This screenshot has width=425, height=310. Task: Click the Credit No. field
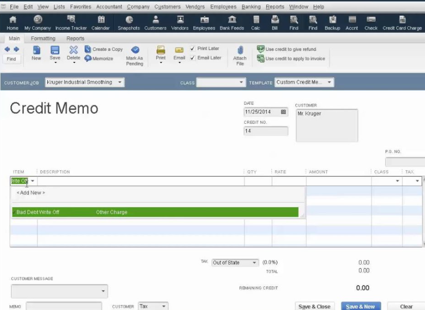(265, 131)
